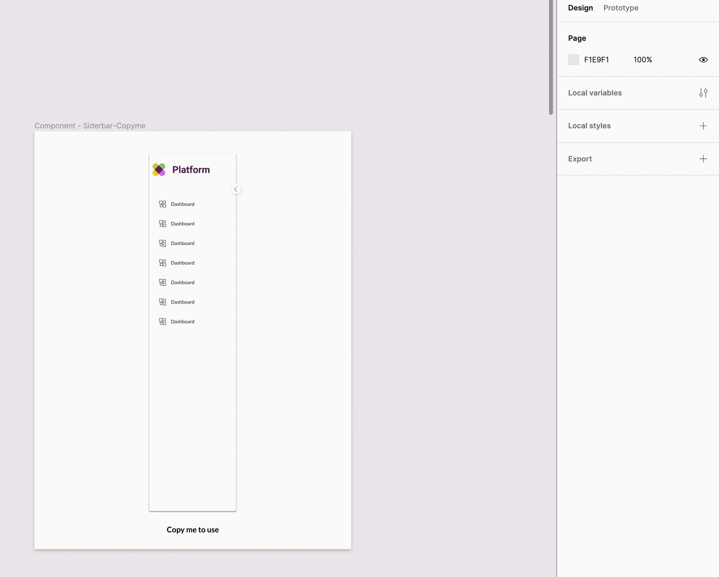719x577 pixels.
Task: Click the second Dashboard menu label
Action: 183,224
